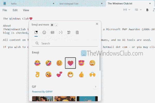
Task: Open the GIF tab in emoji panel
Action: coord(52,32)
